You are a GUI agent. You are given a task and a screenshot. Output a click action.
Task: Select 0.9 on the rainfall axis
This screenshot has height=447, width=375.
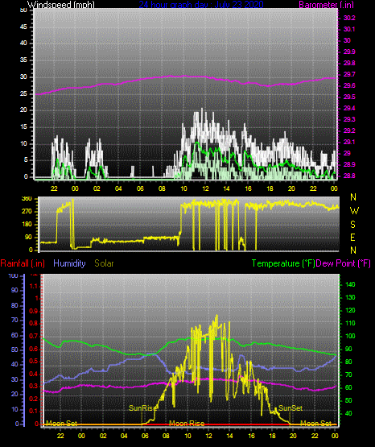pyautogui.click(x=34, y=311)
